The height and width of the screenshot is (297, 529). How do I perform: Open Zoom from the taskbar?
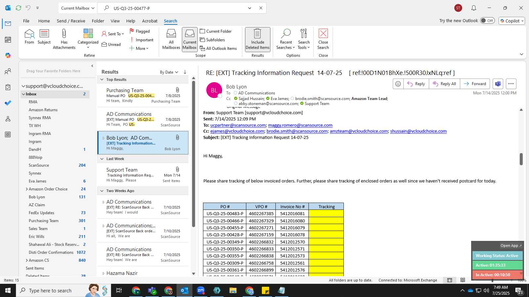[201, 290]
